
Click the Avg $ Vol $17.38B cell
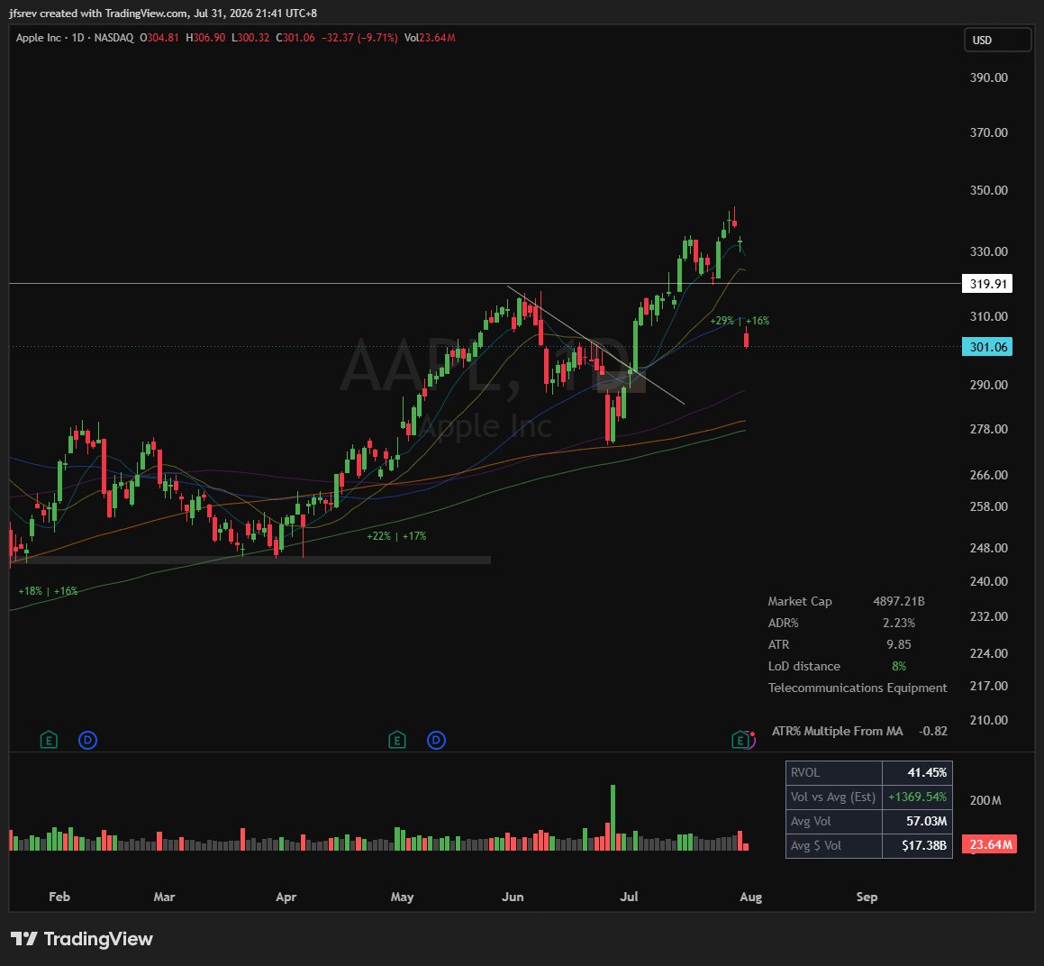coord(918,845)
